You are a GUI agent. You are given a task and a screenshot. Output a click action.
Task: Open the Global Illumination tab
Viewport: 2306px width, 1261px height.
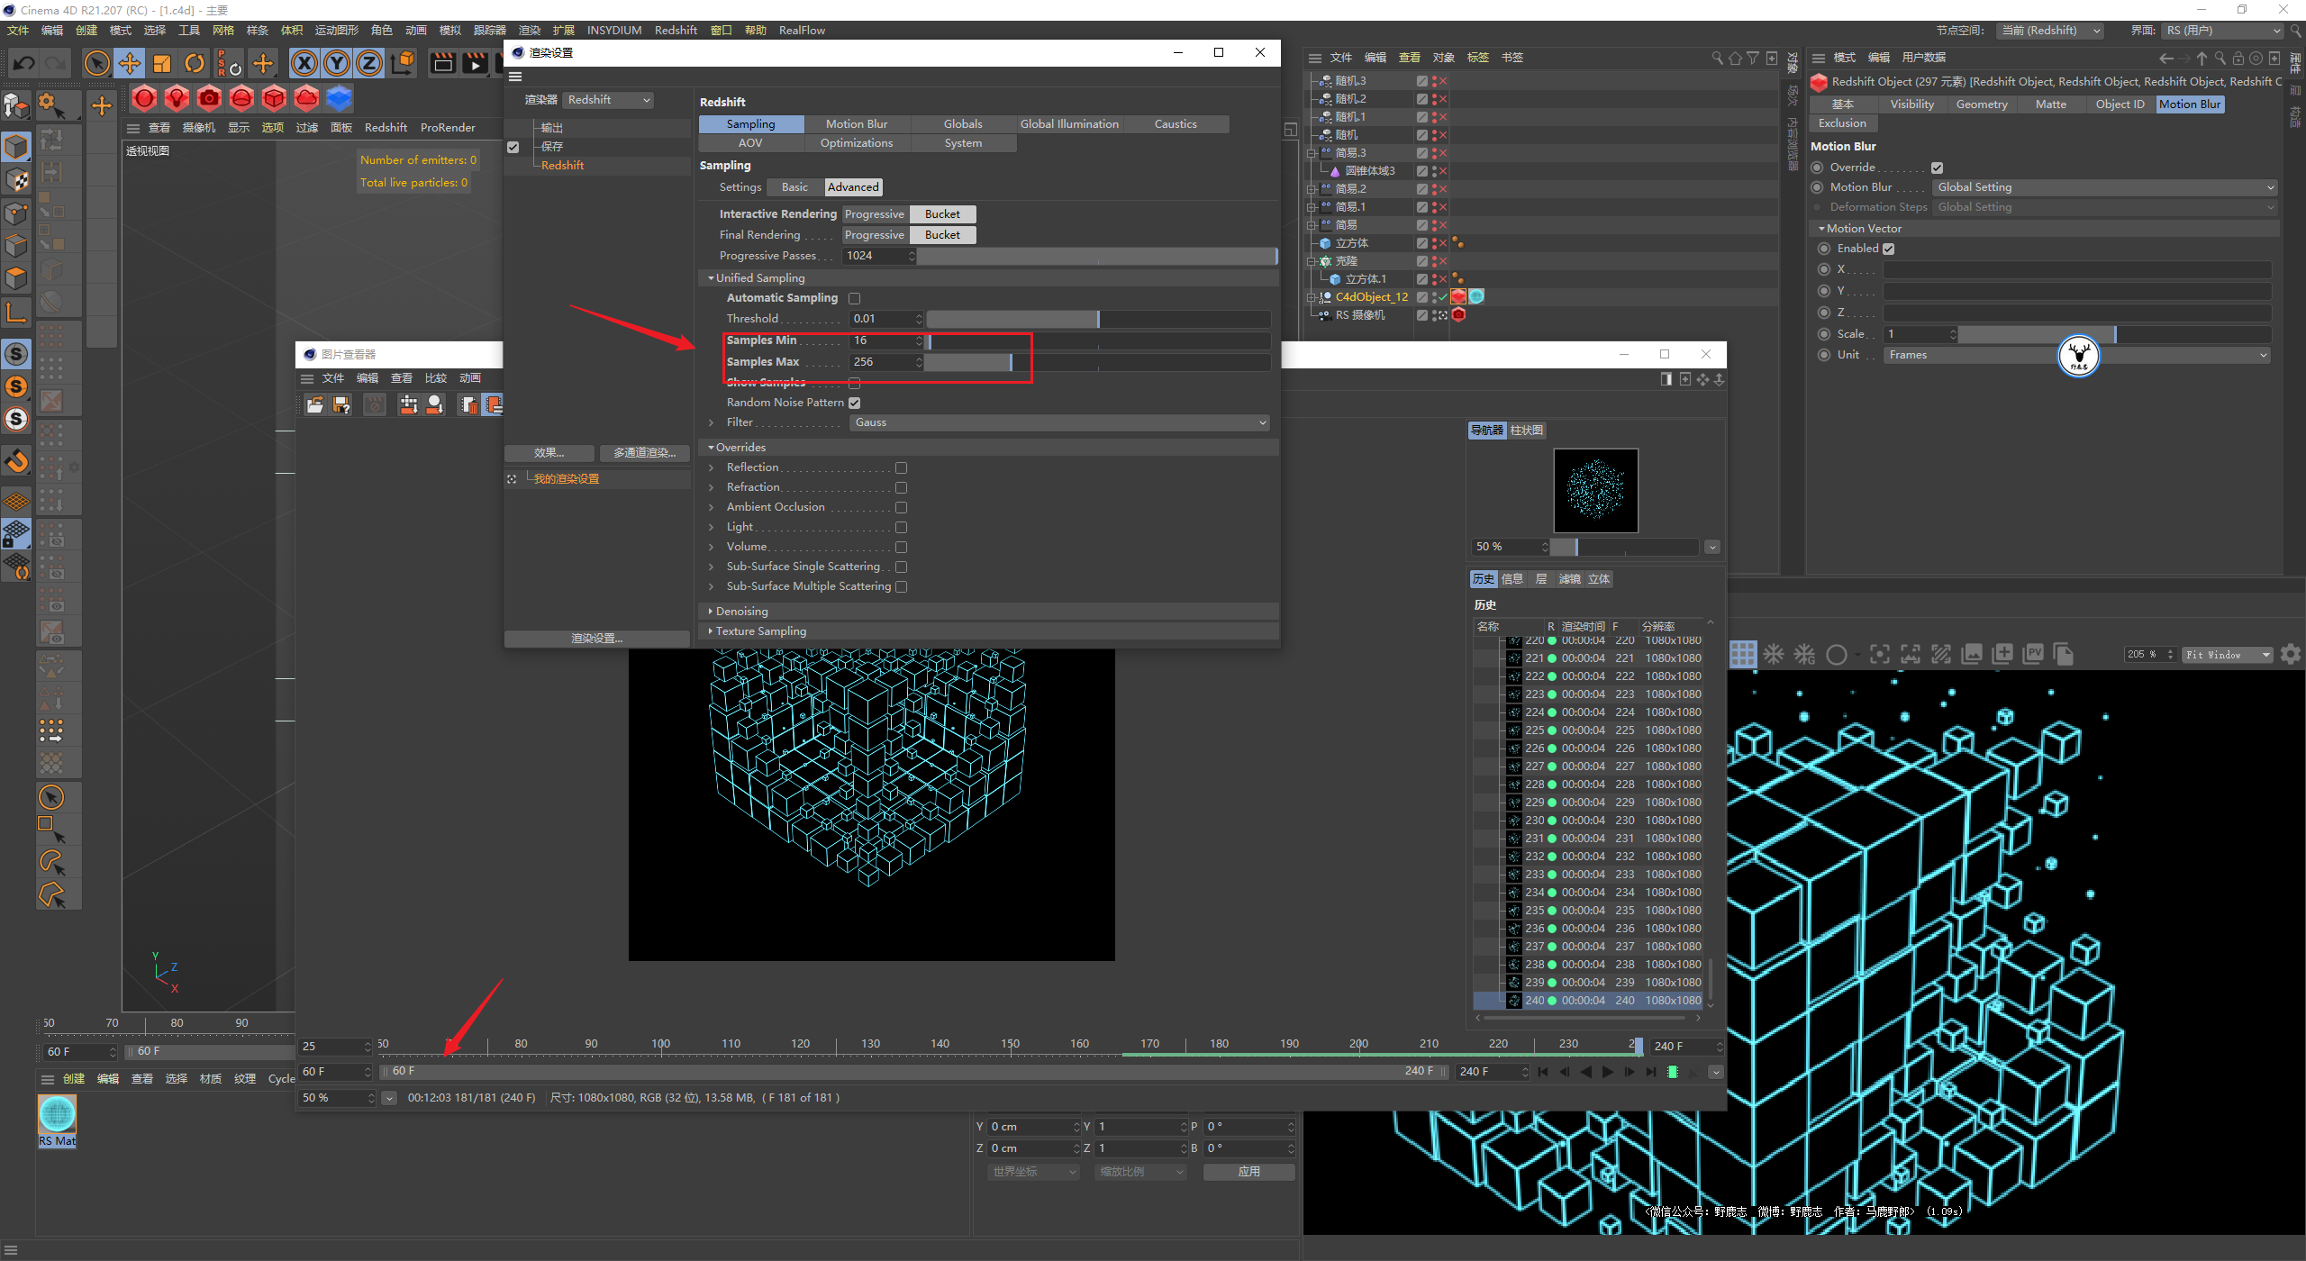pos(1069,123)
